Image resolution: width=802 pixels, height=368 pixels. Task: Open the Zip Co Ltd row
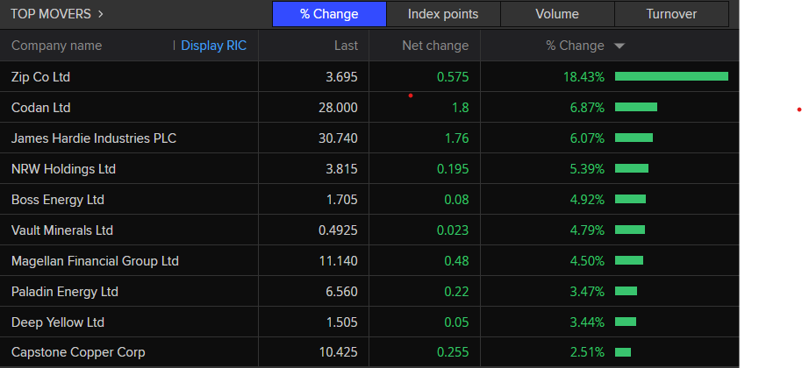pos(40,77)
